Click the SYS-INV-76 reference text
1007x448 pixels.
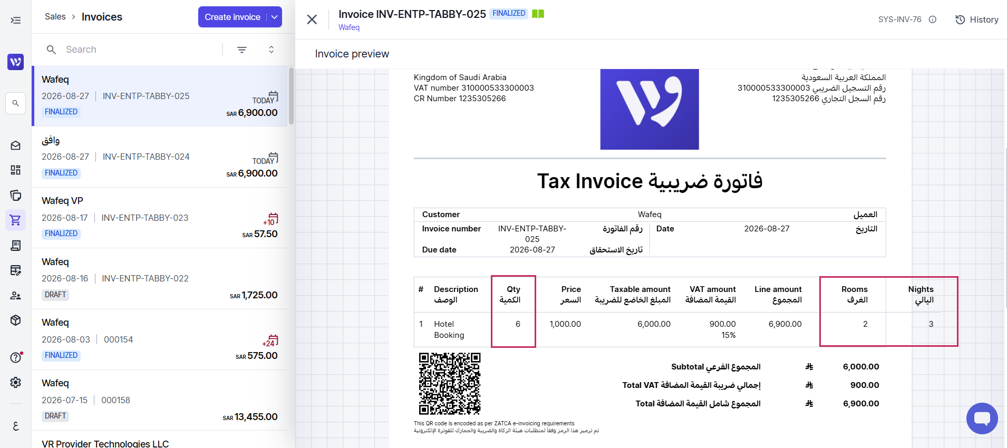click(900, 20)
